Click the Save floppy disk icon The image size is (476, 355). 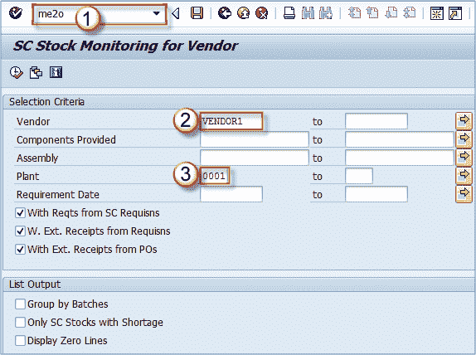(197, 13)
